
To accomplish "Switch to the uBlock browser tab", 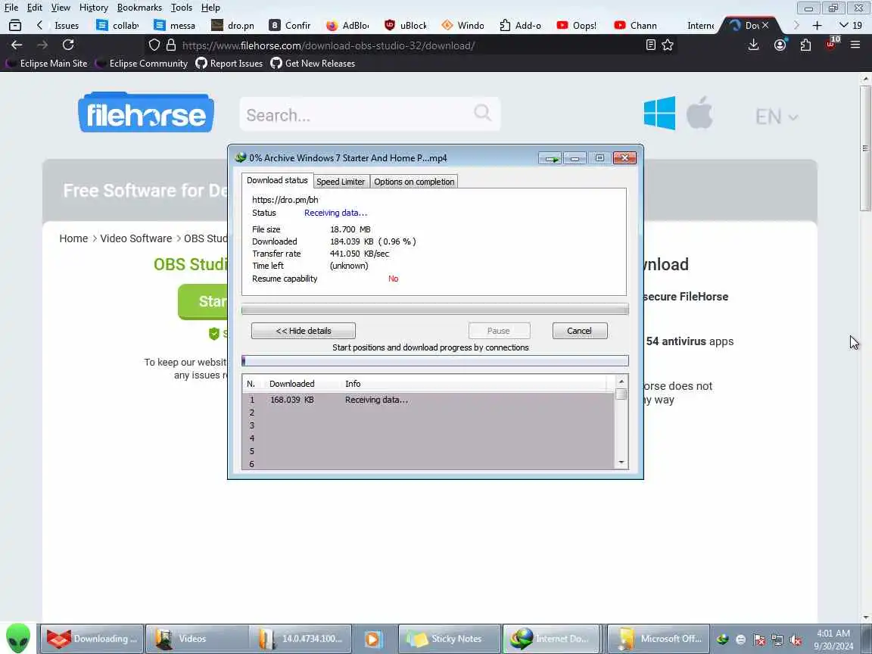I will tap(406, 26).
